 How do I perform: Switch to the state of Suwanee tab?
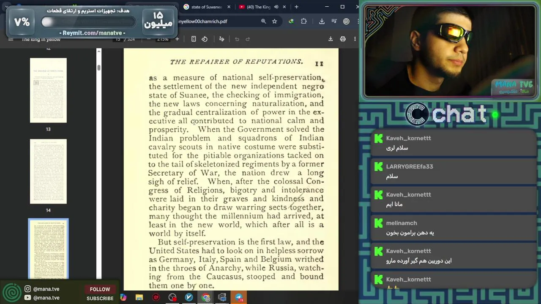click(206, 7)
